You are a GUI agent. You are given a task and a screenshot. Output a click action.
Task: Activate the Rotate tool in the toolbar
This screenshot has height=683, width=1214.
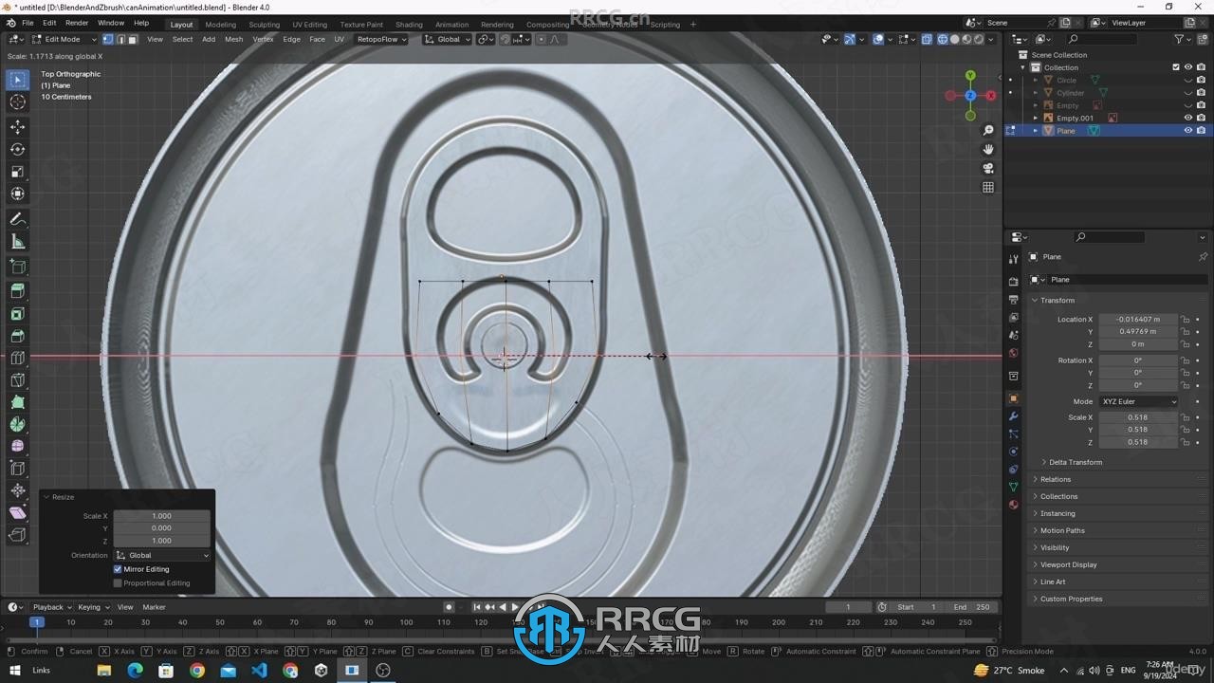pyautogui.click(x=17, y=149)
